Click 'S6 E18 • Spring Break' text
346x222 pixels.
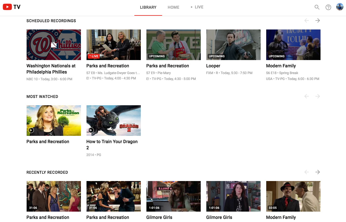pos(282,73)
